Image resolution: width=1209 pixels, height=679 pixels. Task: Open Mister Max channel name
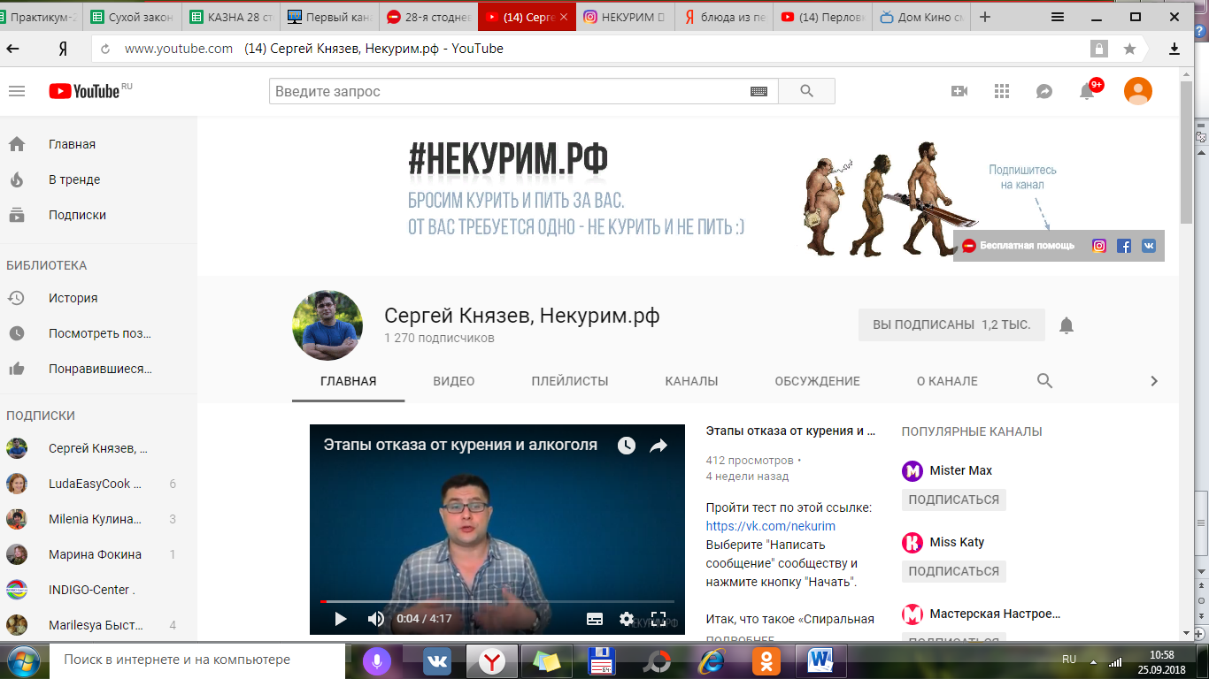(x=961, y=470)
